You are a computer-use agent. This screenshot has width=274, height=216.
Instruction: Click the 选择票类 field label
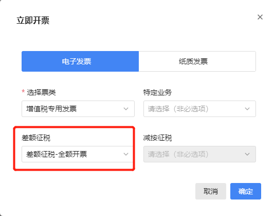(41, 92)
